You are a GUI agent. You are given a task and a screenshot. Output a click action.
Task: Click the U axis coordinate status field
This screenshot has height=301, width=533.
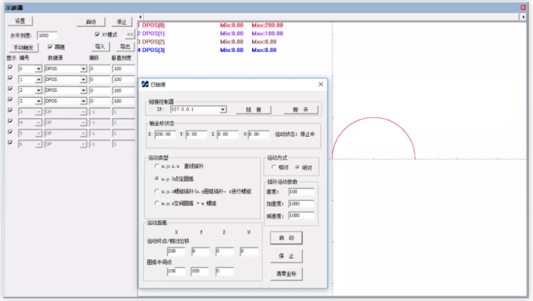point(259,134)
